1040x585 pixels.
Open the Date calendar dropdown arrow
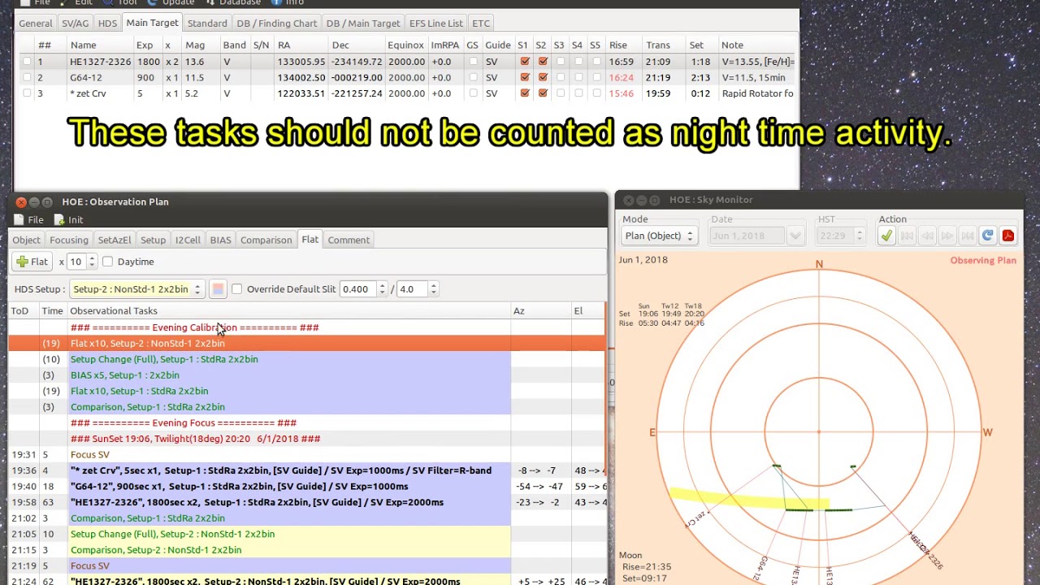[x=795, y=236]
